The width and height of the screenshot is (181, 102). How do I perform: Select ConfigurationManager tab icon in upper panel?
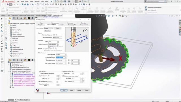pos(18,18)
